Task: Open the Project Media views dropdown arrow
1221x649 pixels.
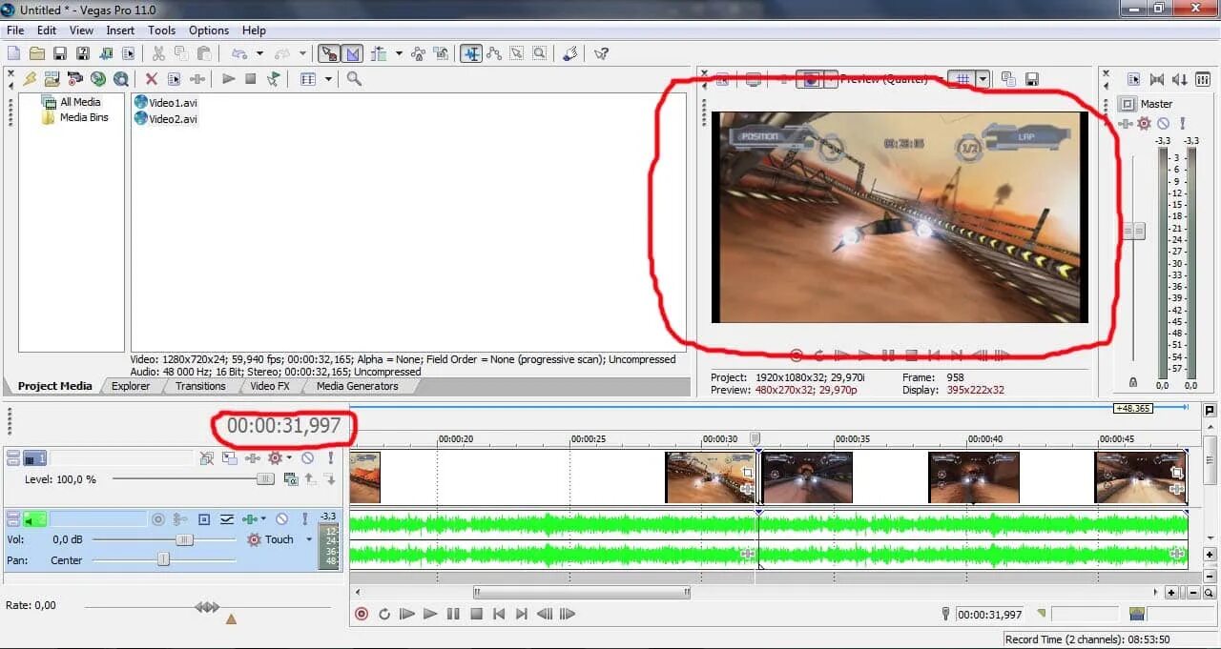Action: tap(328, 79)
